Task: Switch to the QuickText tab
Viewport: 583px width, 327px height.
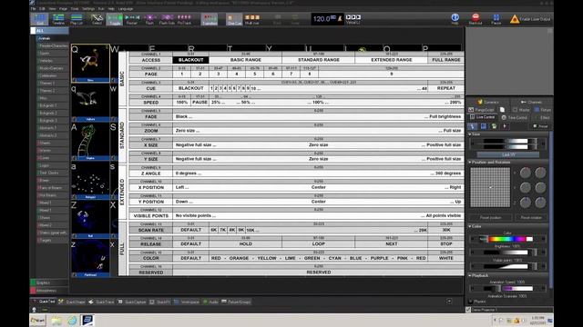Action: 44,302
